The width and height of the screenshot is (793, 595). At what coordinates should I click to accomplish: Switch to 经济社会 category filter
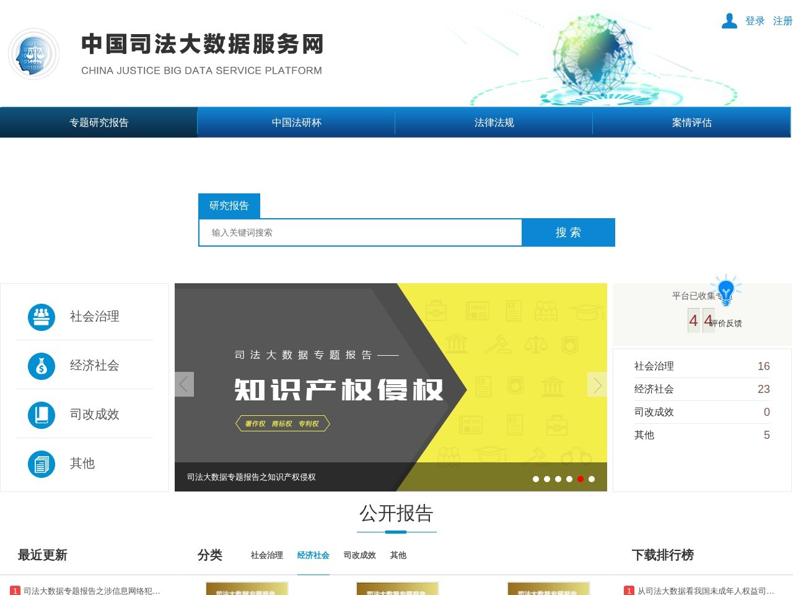pos(313,555)
